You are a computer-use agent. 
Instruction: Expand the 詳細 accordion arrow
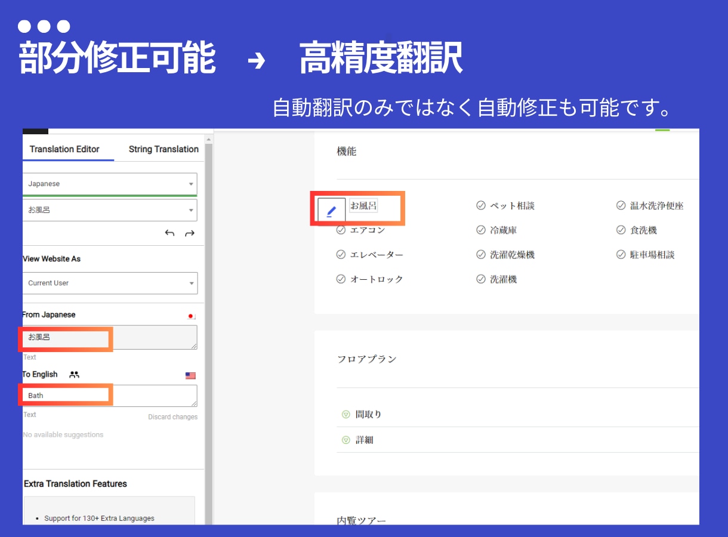click(346, 440)
